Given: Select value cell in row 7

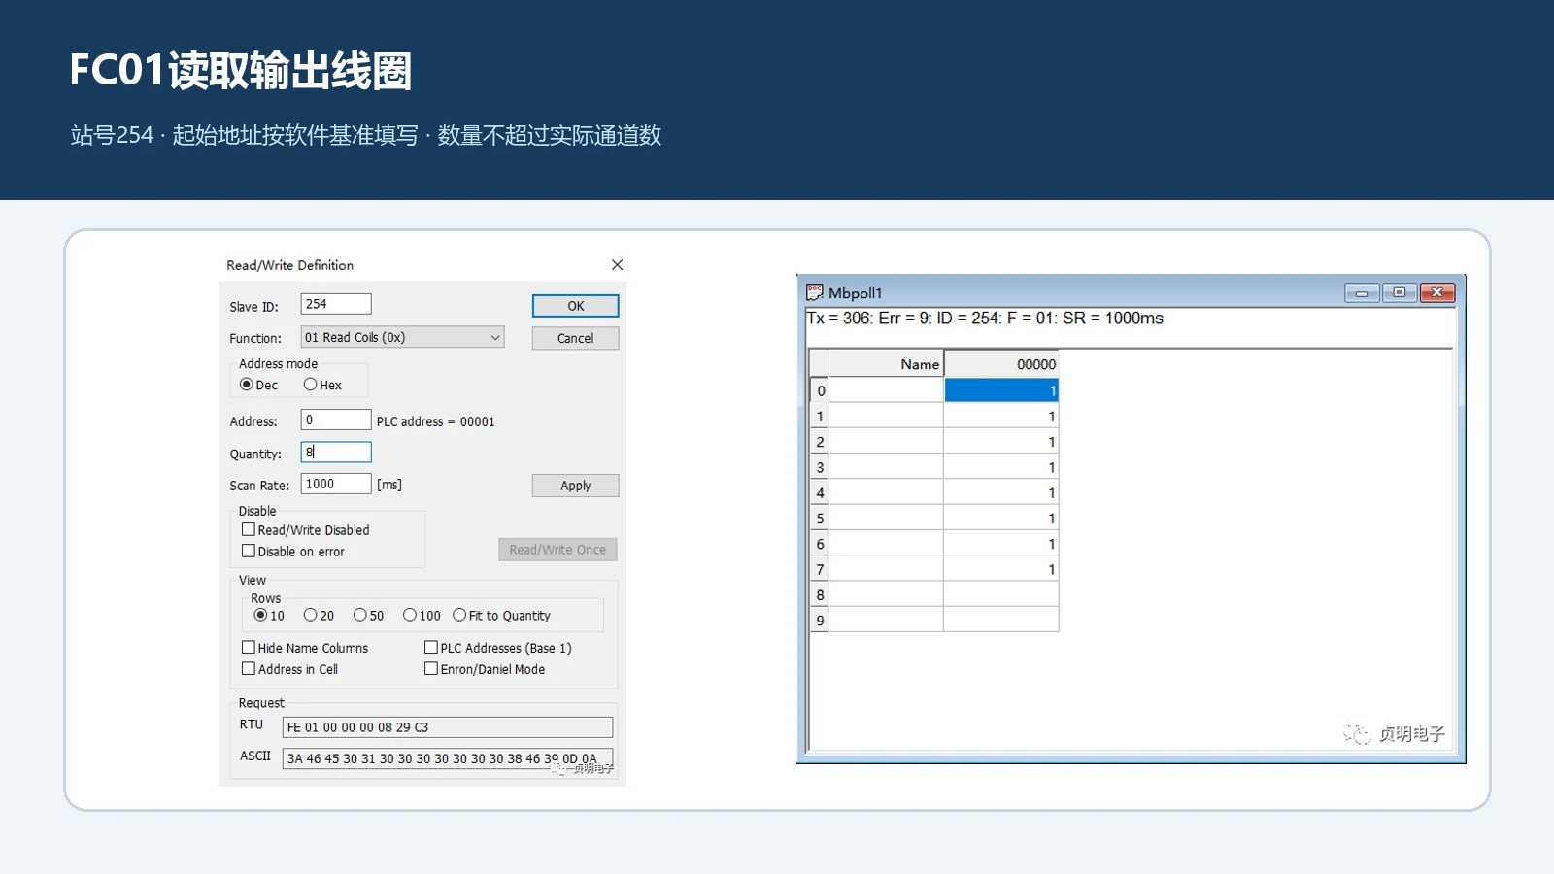Looking at the screenshot, I should coord(1001,569).
